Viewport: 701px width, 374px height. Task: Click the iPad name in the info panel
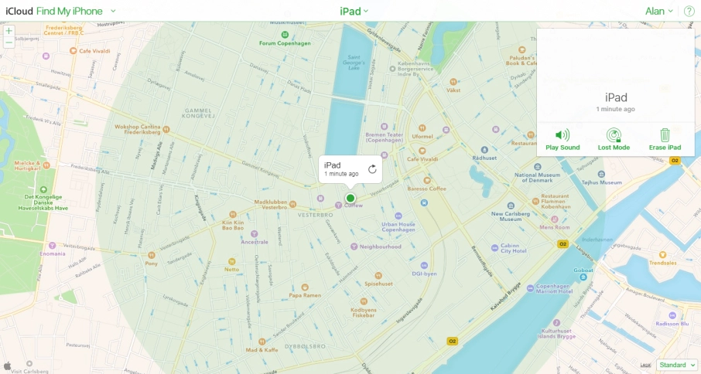point(616,97)
